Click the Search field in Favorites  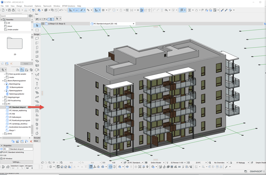[14, 16]
